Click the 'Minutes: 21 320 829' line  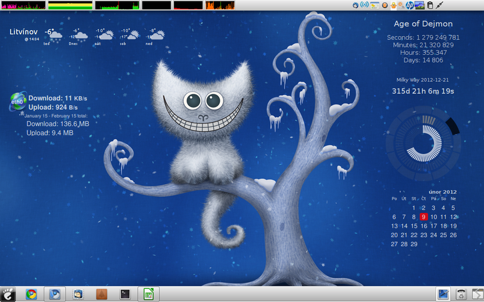[x=423, y=45]
